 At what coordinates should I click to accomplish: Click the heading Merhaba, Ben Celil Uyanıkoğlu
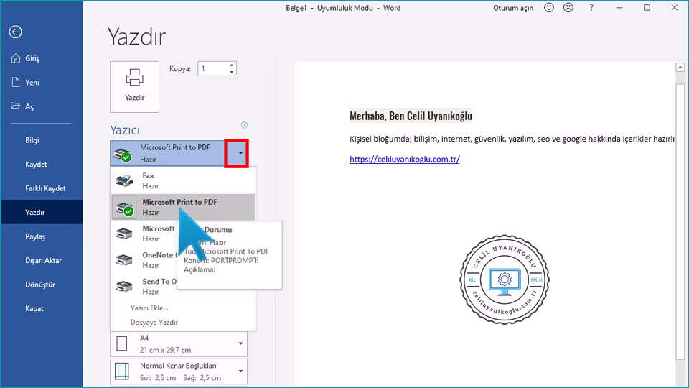pyautogui.click(x=411, y=116)
